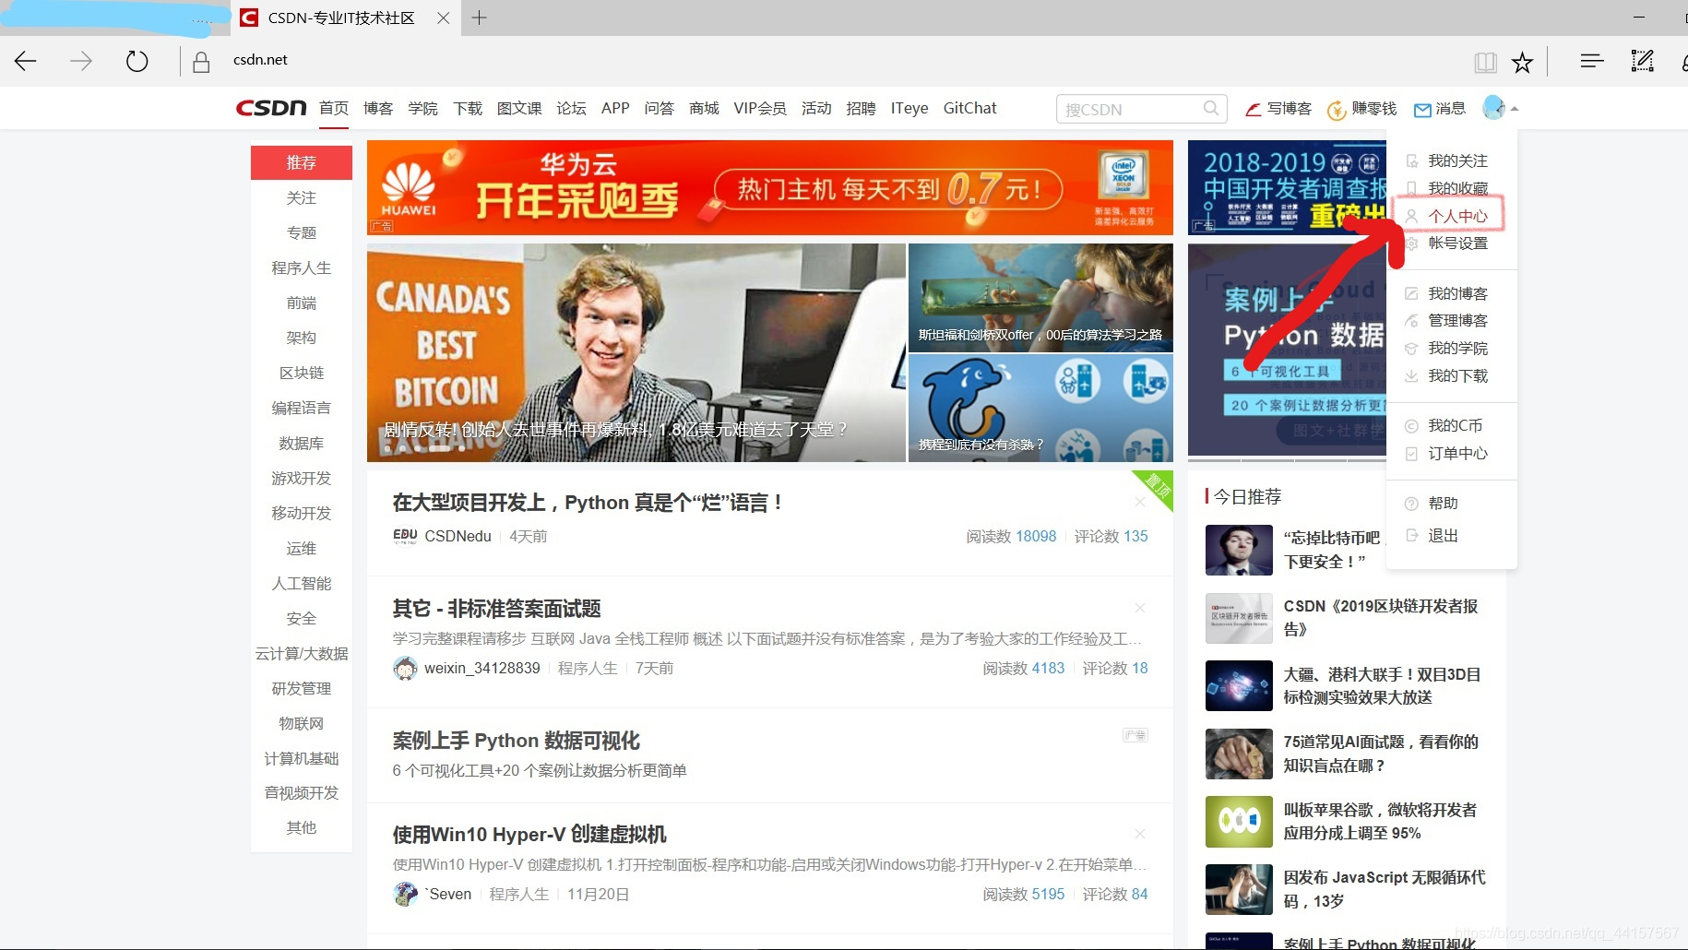
Task: Refresh the page with the reload icon
Action: pos(137,62)
